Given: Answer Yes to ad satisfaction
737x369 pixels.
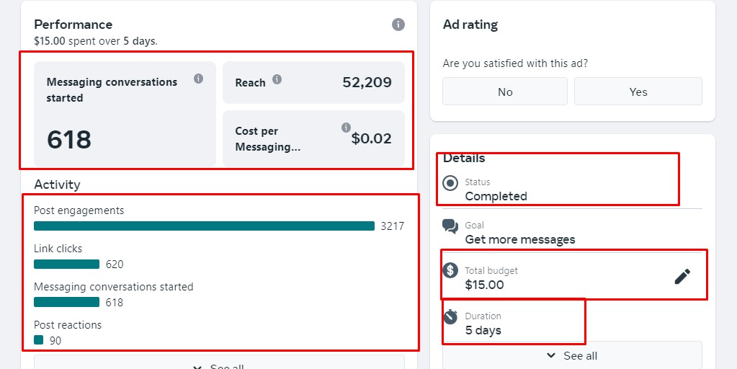Looking at the screenshot, I should 638,92.
